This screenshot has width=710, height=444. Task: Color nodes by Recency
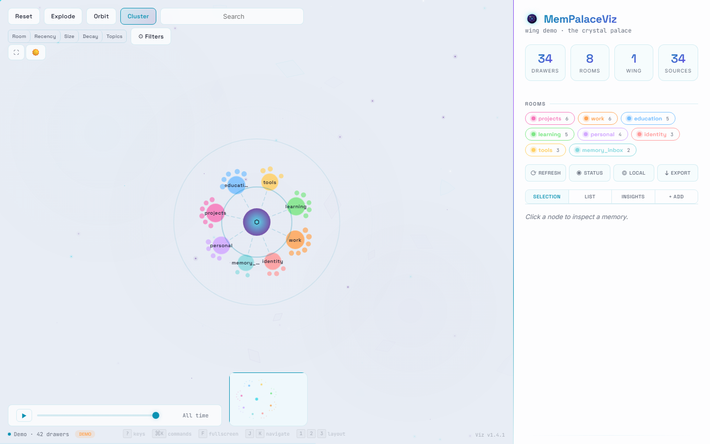(45, 37)
